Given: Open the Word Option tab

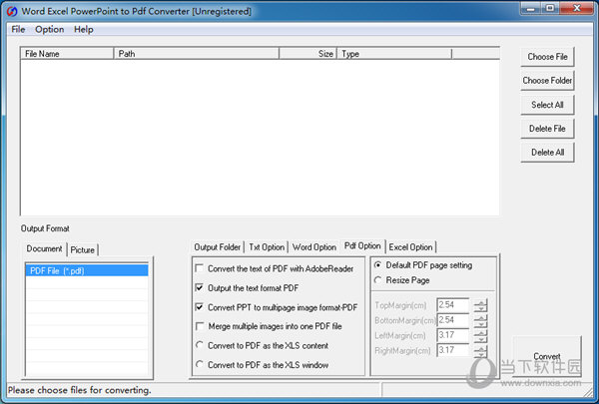Looking at the screenshot, I should click(314, 247).
